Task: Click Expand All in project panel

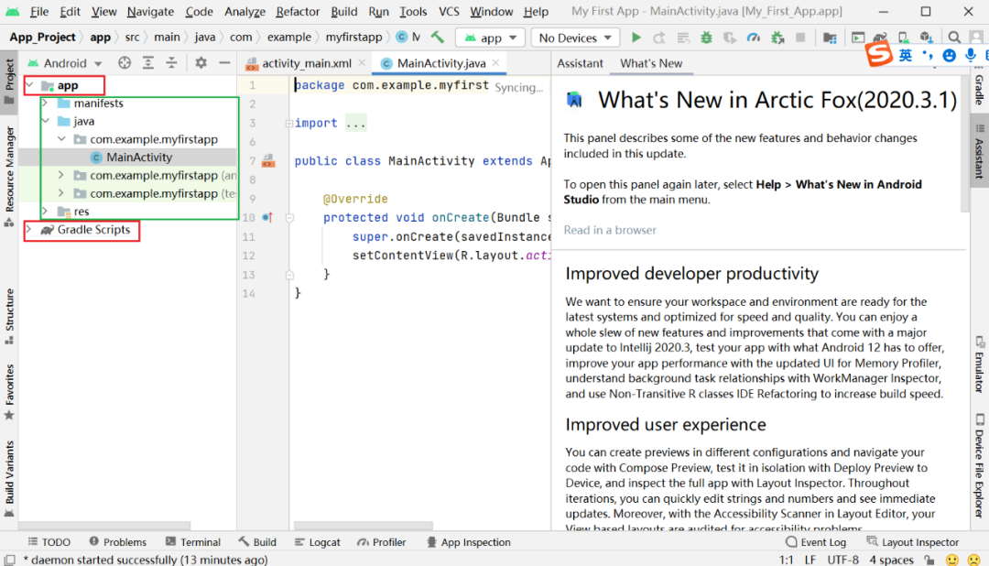Action: 148,62
